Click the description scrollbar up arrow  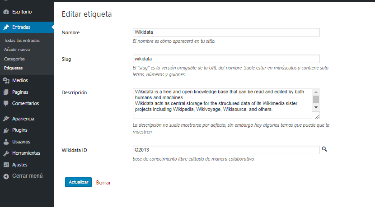coord(316,92)
